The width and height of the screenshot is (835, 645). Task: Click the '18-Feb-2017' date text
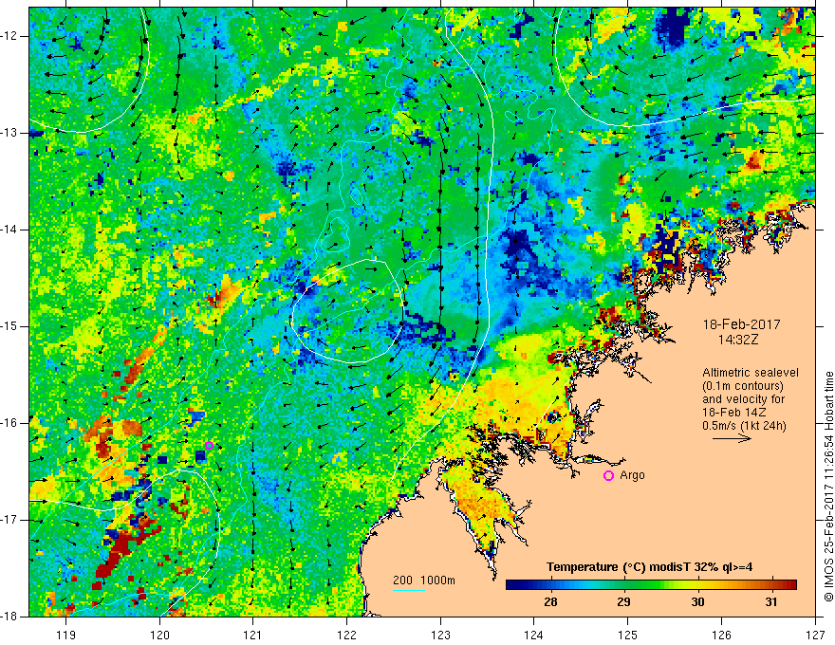741,324
